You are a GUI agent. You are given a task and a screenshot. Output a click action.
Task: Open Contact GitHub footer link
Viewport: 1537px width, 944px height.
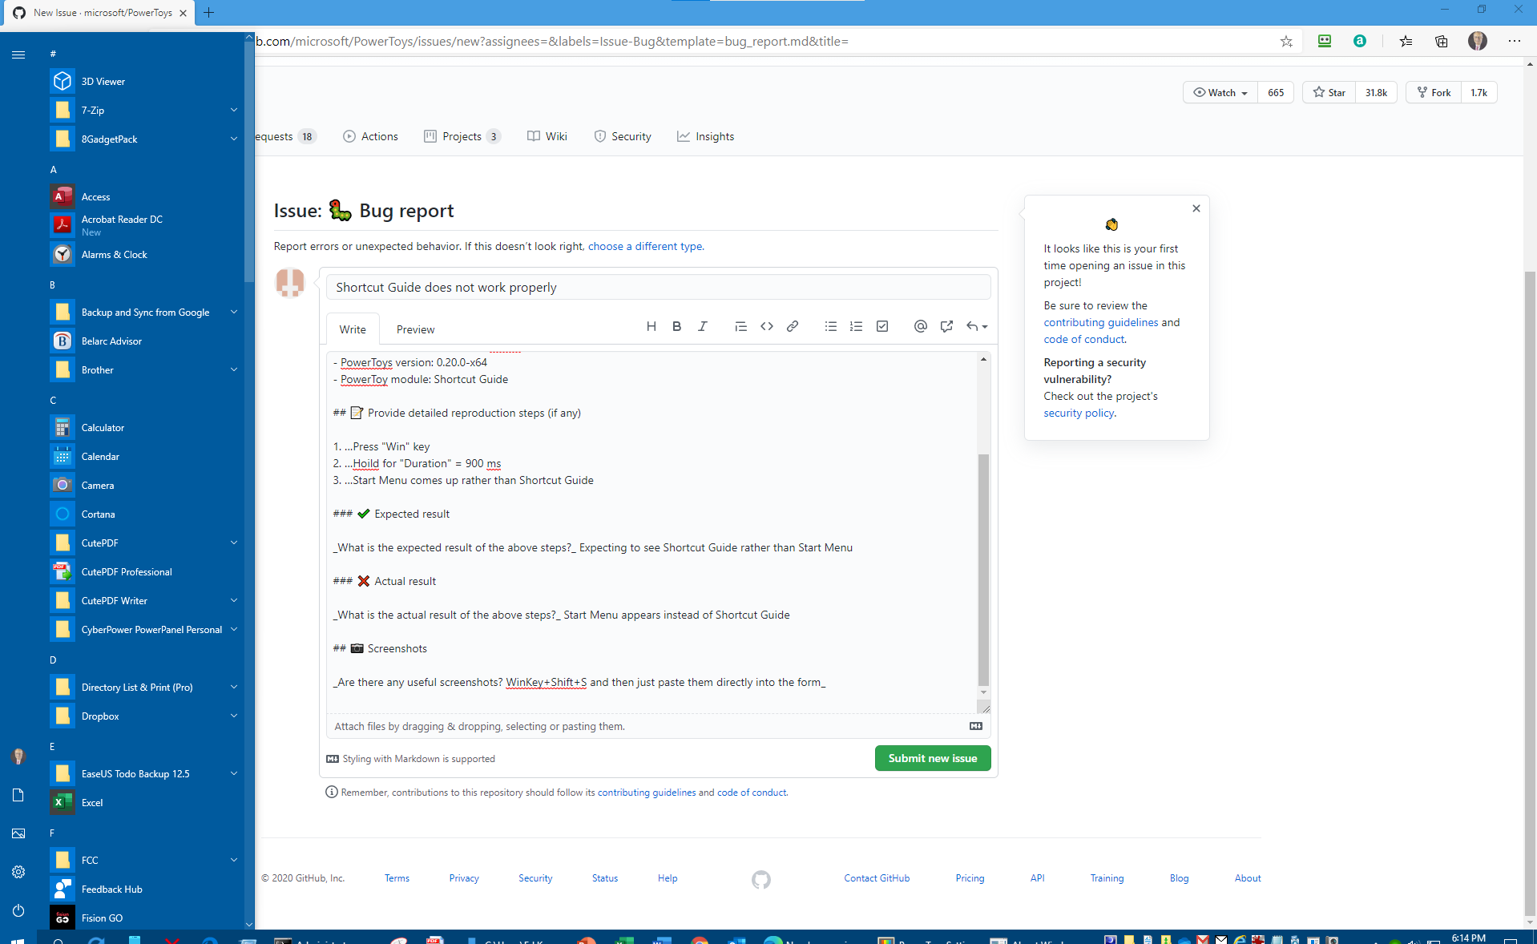(877, 878)
